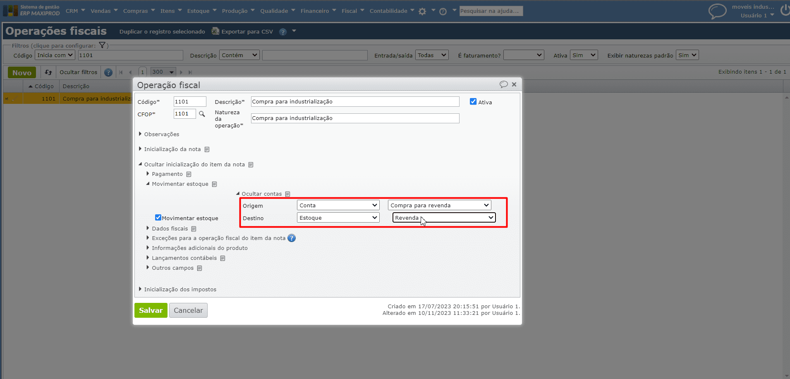Screen dimensions: 790x379
Task: Open help icon beside Exportar para CSV
Action: pyautogui.click(x=283, y=32)
